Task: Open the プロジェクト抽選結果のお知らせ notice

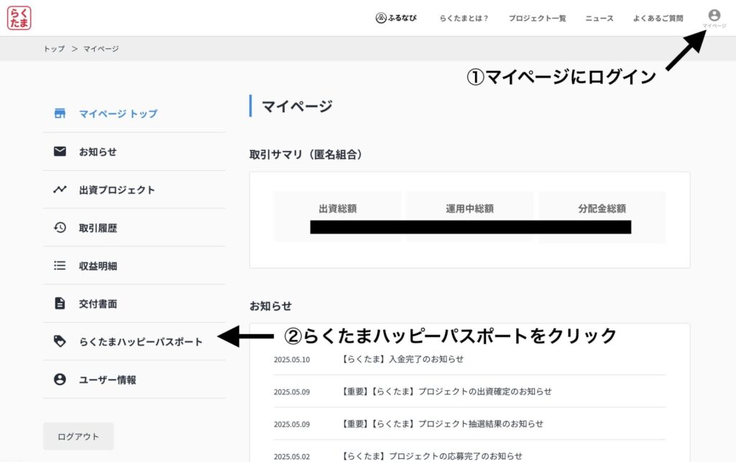Action: tap(441, 424)
